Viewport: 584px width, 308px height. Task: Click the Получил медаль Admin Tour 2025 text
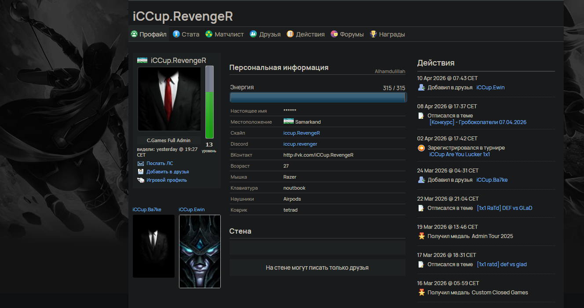click(x=470, y=236)
